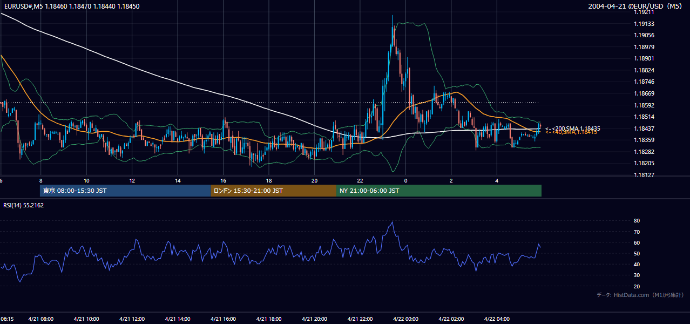The width and height of the screenshot is (690, 324).
Task: Click price scale value 1.18282
Action: pos(644,152)
